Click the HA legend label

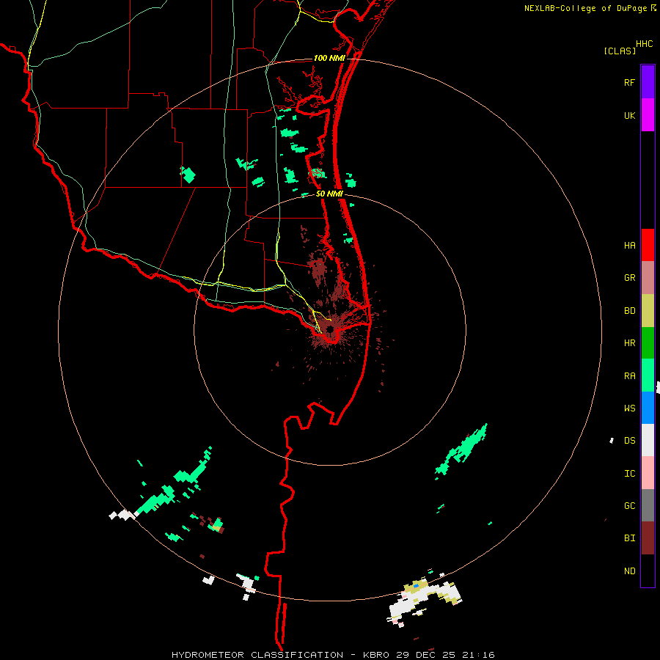(629, 246)
